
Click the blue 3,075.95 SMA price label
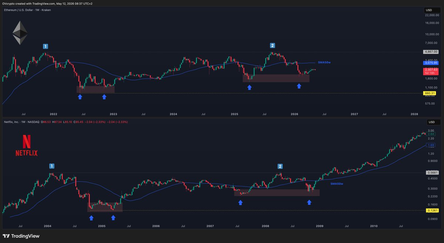pyautogui.click(x=431, y=63)
